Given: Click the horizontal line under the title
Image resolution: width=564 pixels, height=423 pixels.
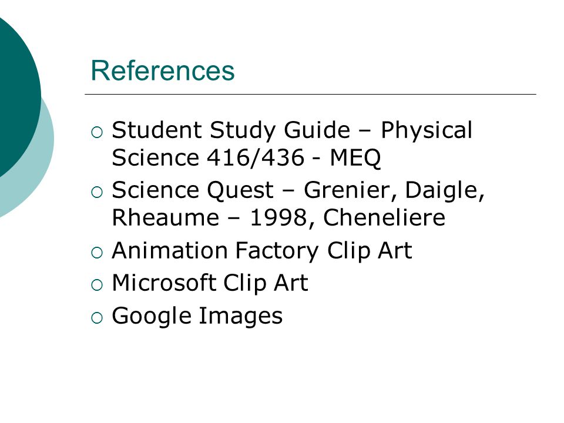Looking at the screenshot, I should pyautogui.click(x=310, y=94).
